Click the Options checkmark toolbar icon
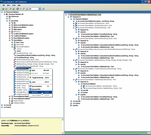Screen dimensions: 151x135 [x=27, y=9]
